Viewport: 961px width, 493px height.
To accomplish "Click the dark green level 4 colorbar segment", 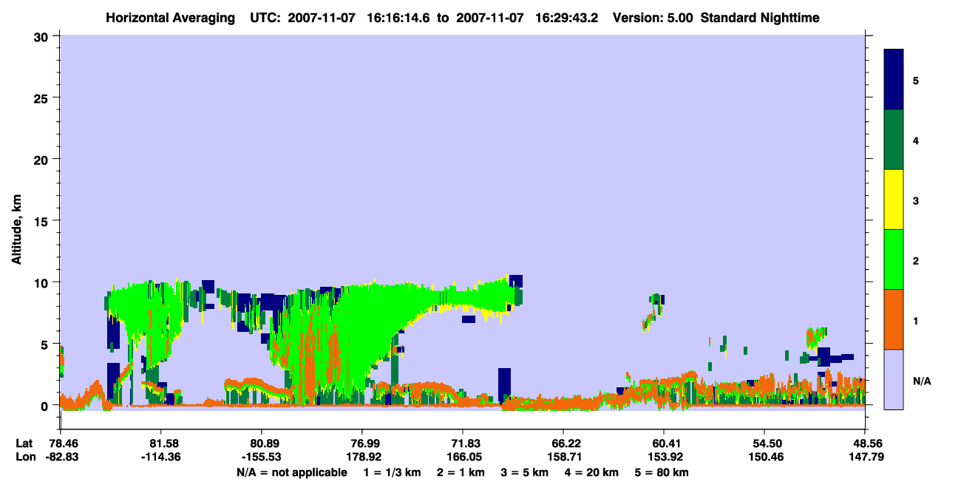I will [894, 140].
